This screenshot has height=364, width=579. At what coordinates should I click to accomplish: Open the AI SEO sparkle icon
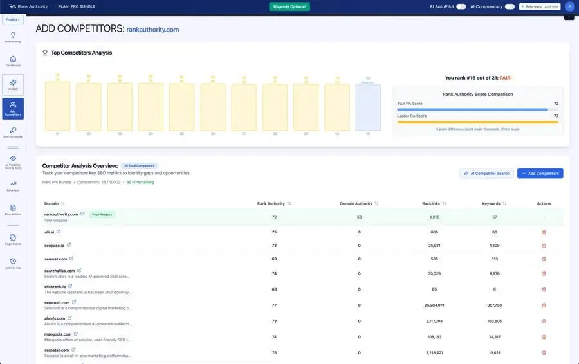point(13,82)
